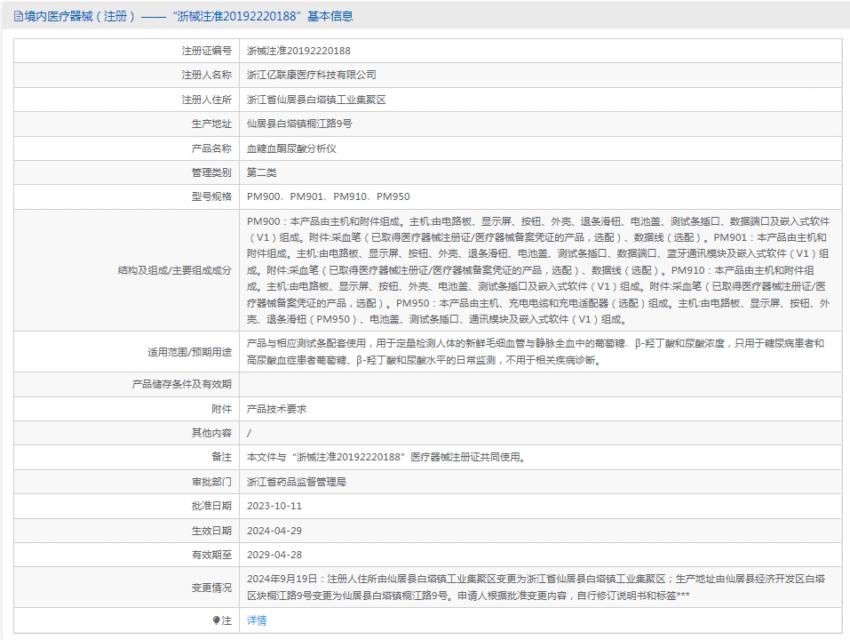Click the 附件 label
The width and height of the screenshot is (850, 640).
coord(221,408)
